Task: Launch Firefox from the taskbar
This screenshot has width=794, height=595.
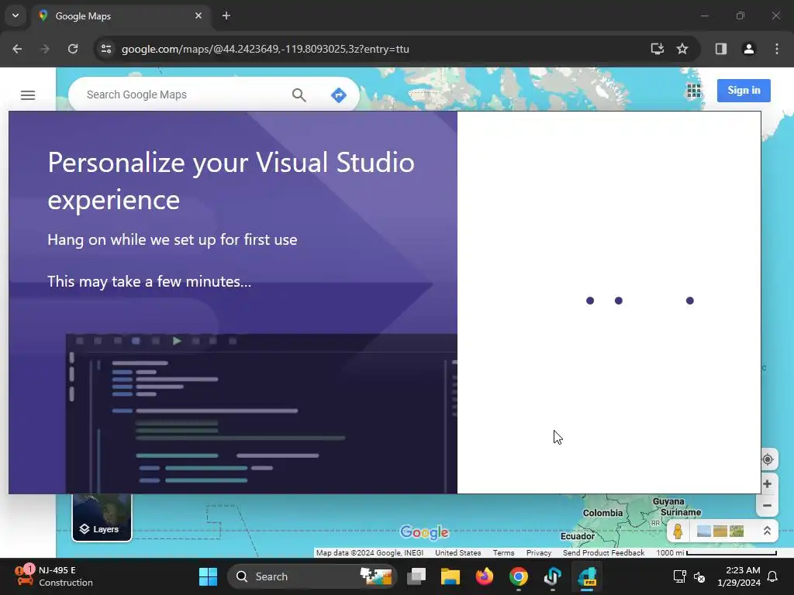Action: pos(484,576)
